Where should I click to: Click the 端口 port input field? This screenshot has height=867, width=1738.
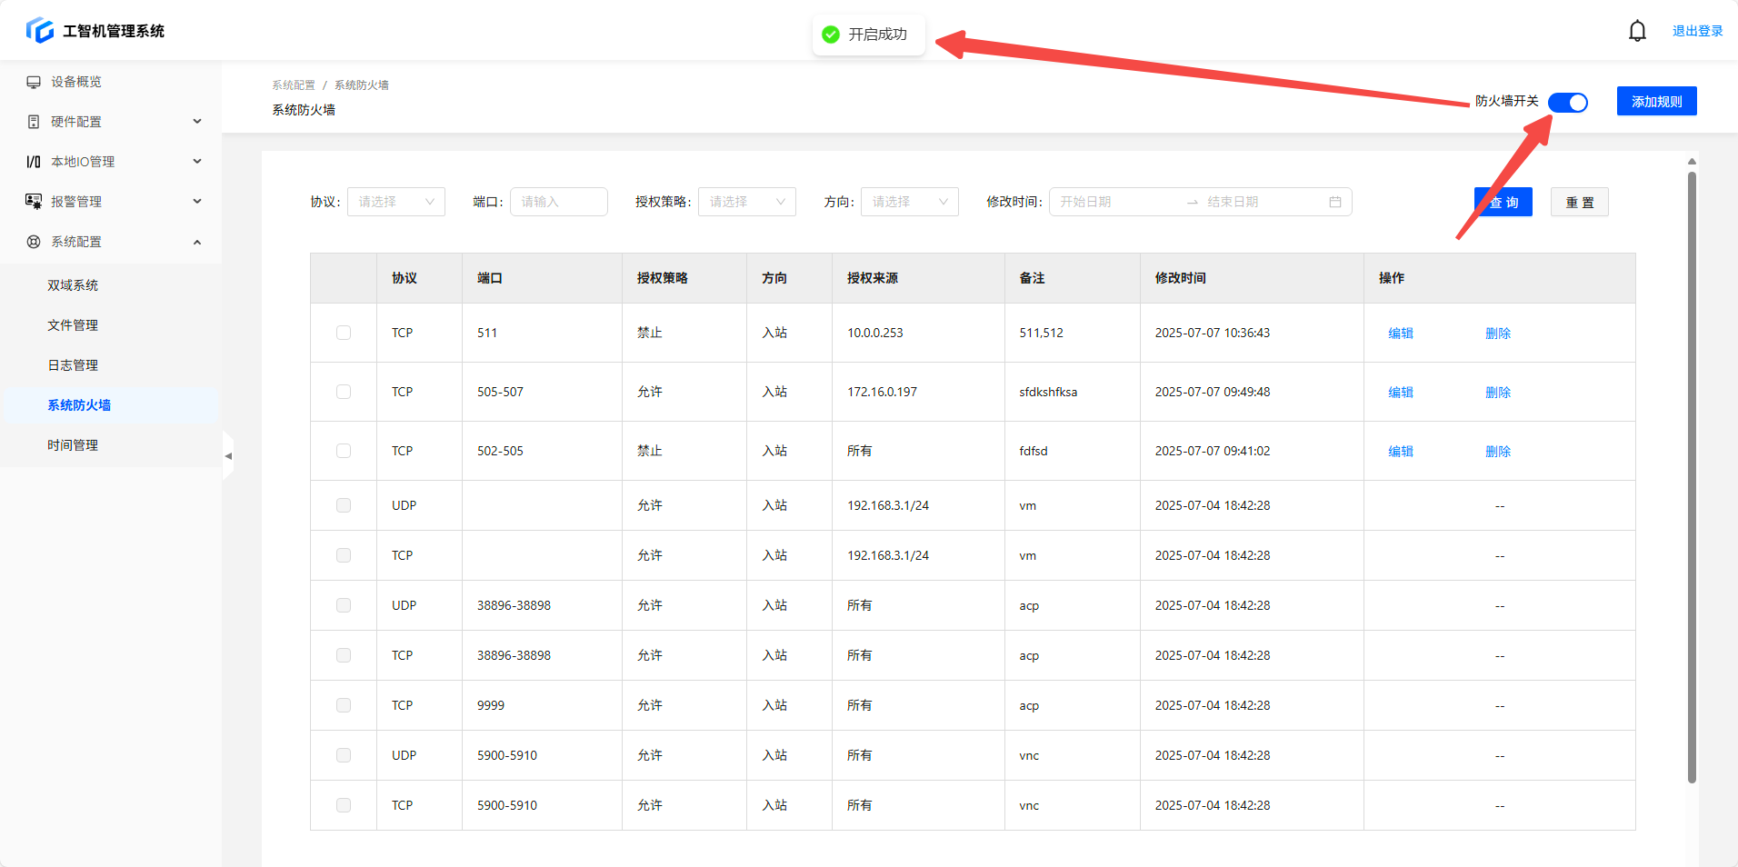558,202
